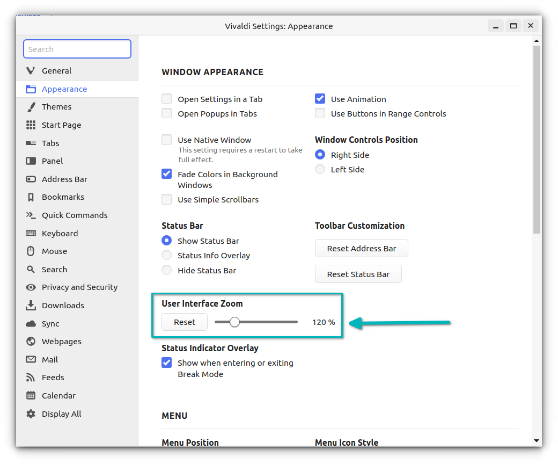This screenshot has height=464, width=558.
Task: Click Reset Status Bar button
Action: tap(358, 274)
